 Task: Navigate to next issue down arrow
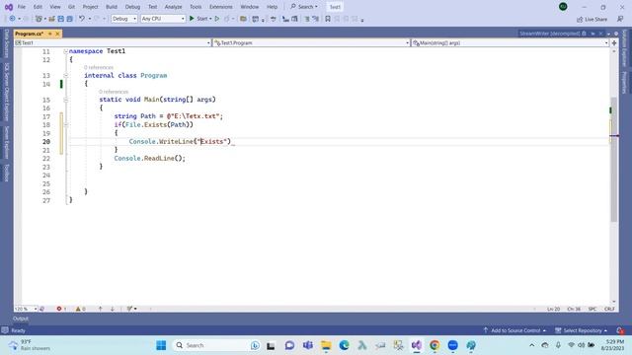point(113,309)
